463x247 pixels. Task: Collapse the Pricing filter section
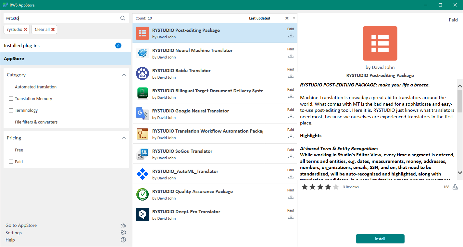[x=124, y=138]
